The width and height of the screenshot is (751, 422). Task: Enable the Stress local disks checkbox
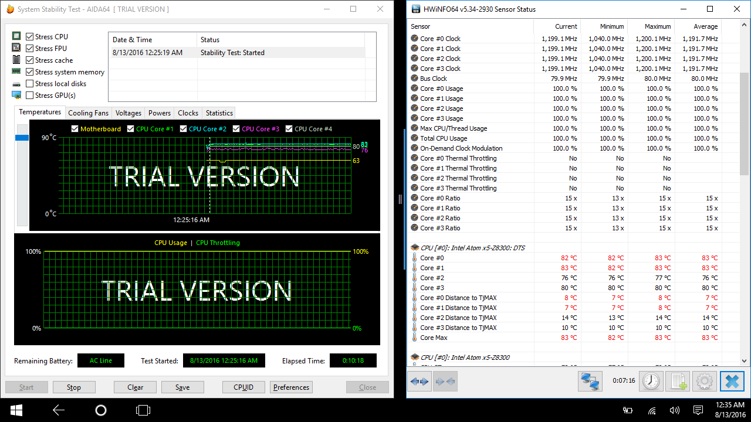pos(30,84)
